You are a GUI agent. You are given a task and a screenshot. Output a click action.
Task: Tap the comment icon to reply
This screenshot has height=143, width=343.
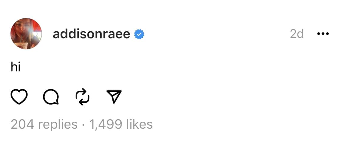51,97
